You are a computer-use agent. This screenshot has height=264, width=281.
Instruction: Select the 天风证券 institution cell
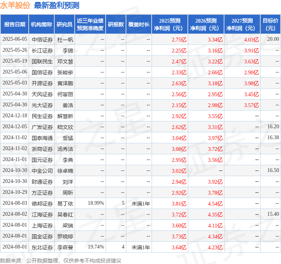42,94
